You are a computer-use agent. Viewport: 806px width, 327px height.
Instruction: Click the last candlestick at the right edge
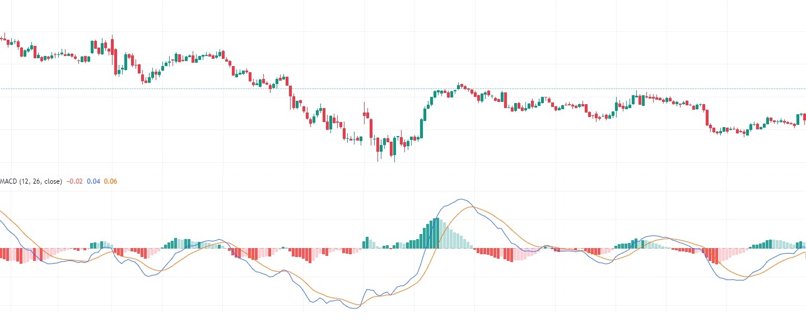coord(804,117)
